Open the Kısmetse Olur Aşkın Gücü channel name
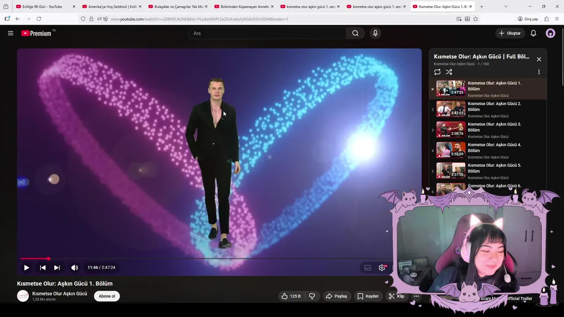This screenshot has width=564, height=317. (x=59, y=294)
